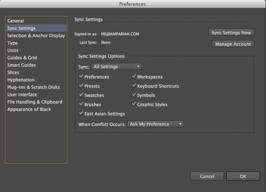Confirm preferences with OK
The image size is (266, 192).
243,176
